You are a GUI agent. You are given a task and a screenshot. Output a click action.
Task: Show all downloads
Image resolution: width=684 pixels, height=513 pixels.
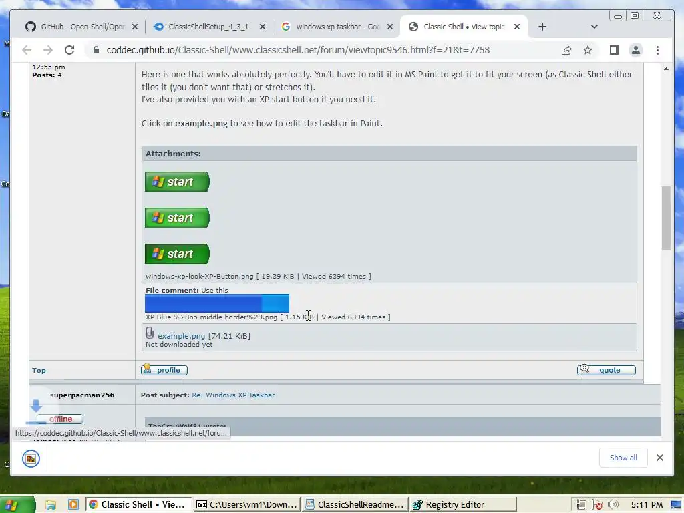623,458
